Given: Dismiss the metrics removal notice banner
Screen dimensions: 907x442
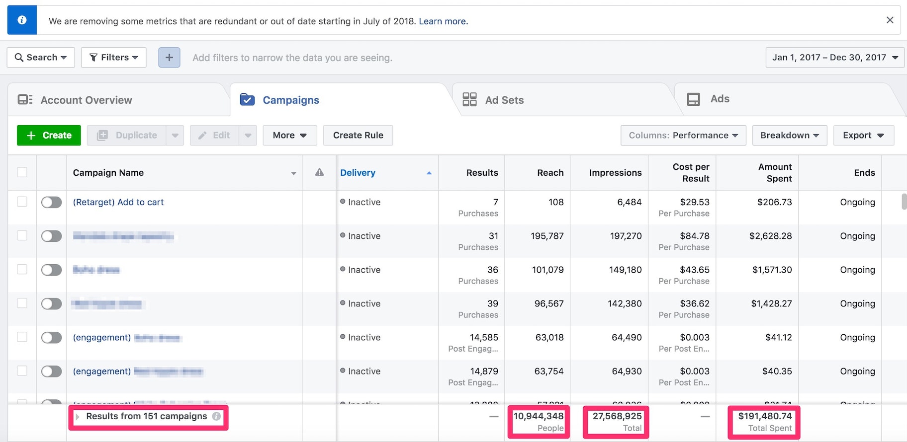Looking at the screenshot, I should click(x=890, y=20).
